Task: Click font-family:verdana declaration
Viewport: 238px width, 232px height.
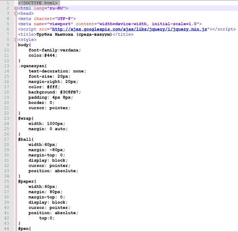Action: click(55, 50)
